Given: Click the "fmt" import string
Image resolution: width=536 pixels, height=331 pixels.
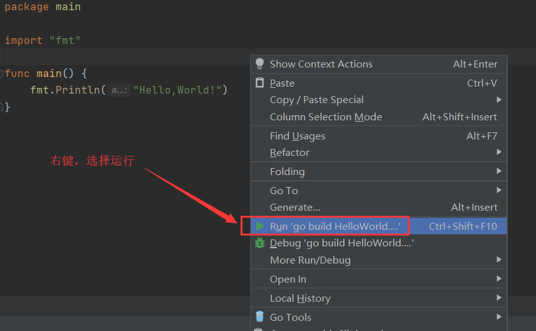Looking at the screenshot, I should 65,41.
